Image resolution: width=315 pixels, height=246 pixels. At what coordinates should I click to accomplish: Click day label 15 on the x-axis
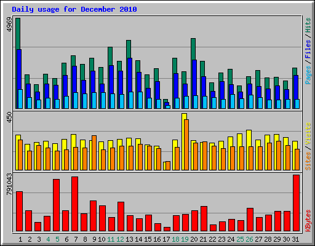[148, 239]
